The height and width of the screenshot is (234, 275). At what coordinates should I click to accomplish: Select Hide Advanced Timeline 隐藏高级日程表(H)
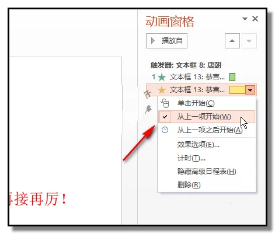(207, 172)
